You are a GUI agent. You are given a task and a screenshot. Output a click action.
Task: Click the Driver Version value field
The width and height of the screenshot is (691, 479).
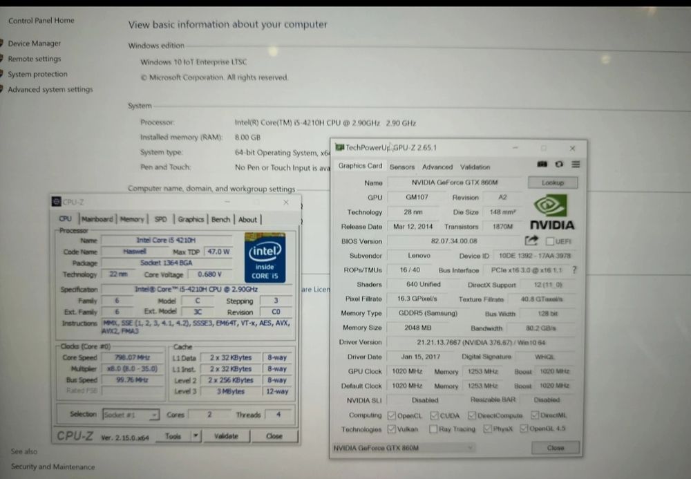(x=481, y=342)
